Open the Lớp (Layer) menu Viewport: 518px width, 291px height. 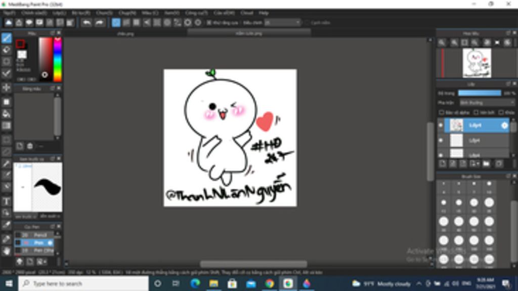pyautogui.click(x=59, y=13)
